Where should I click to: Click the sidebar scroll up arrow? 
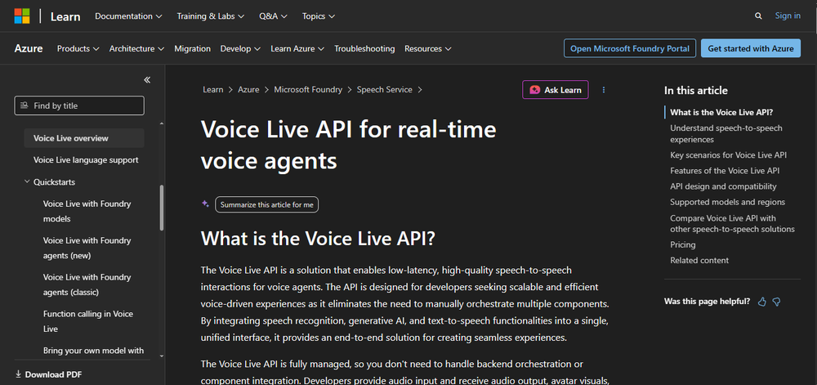pos(162,123)
